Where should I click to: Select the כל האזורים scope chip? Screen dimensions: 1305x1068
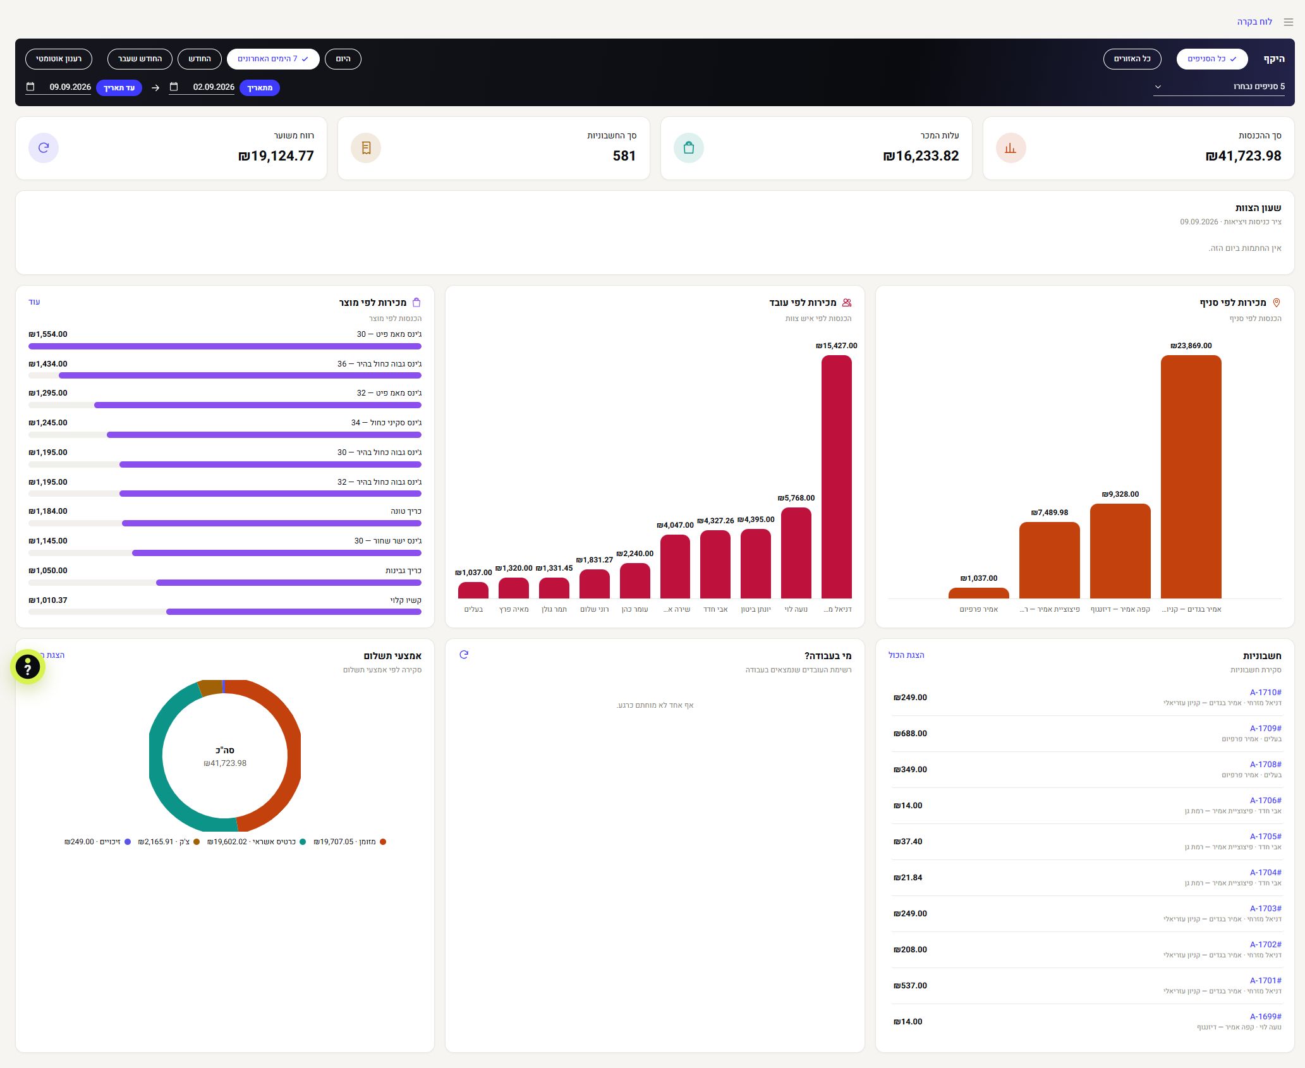1132,59
